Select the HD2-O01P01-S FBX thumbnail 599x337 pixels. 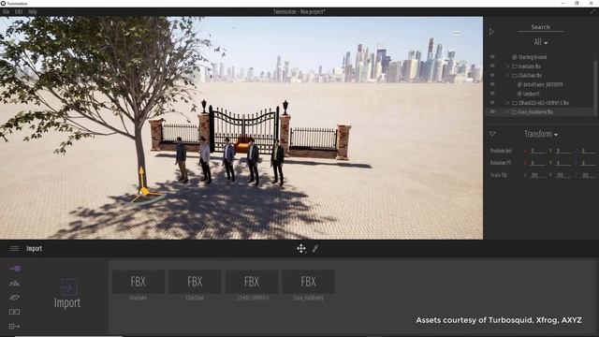[x=252, y=282]
